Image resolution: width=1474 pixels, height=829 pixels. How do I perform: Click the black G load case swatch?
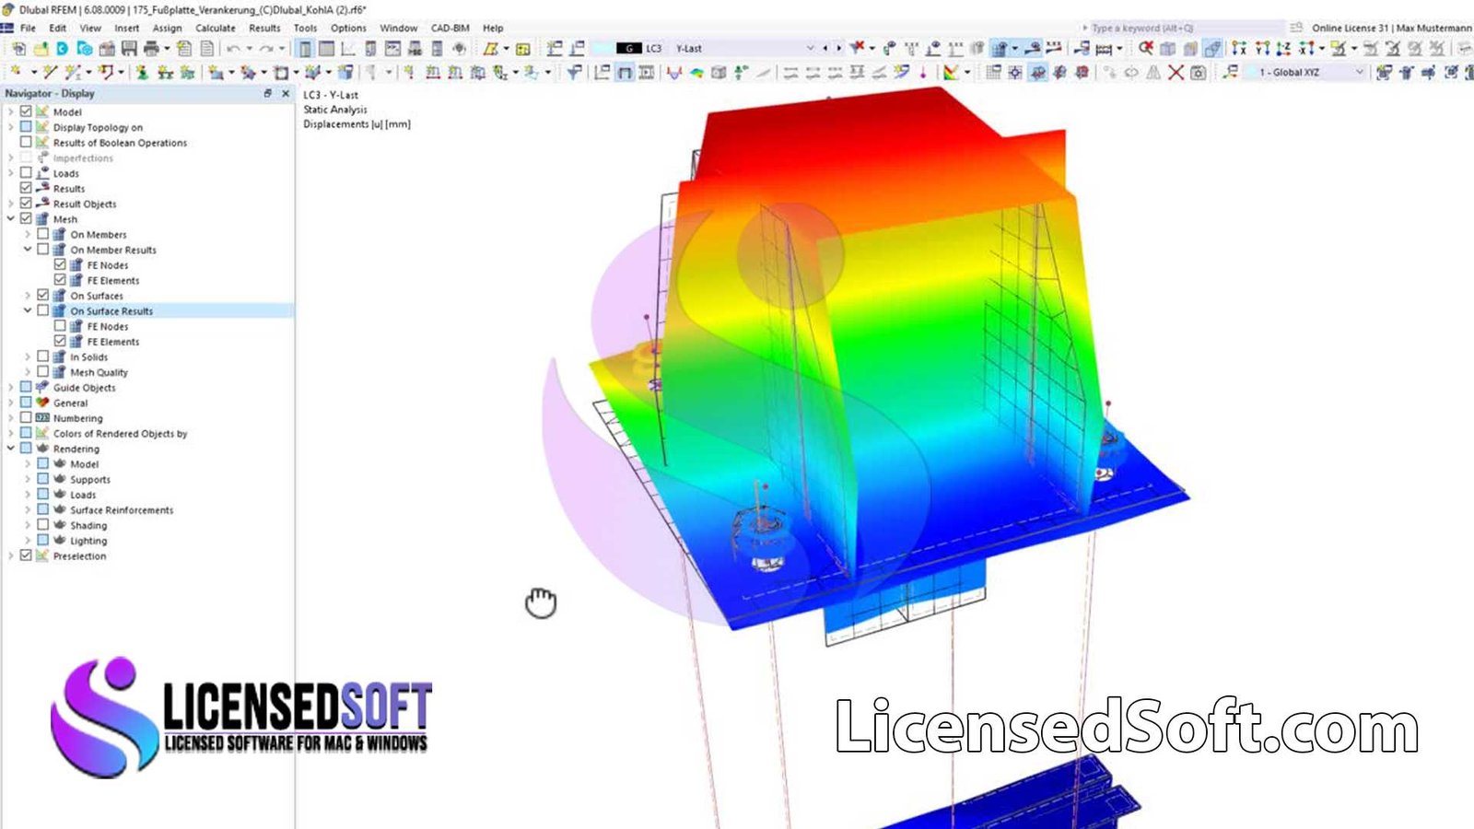[x=628, y=48]
